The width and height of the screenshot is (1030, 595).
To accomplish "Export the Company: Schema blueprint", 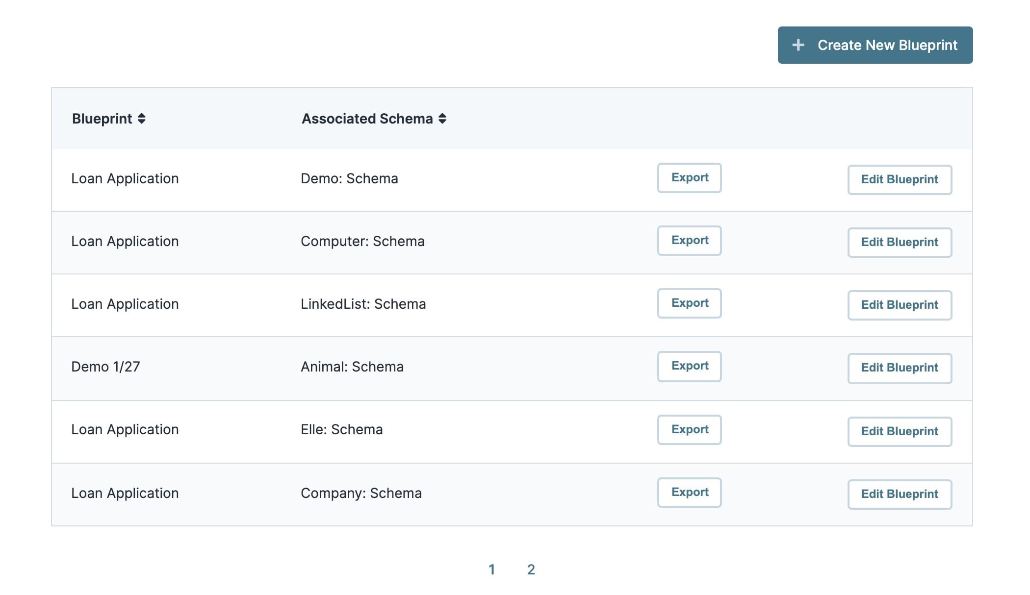I will point(689,493).
